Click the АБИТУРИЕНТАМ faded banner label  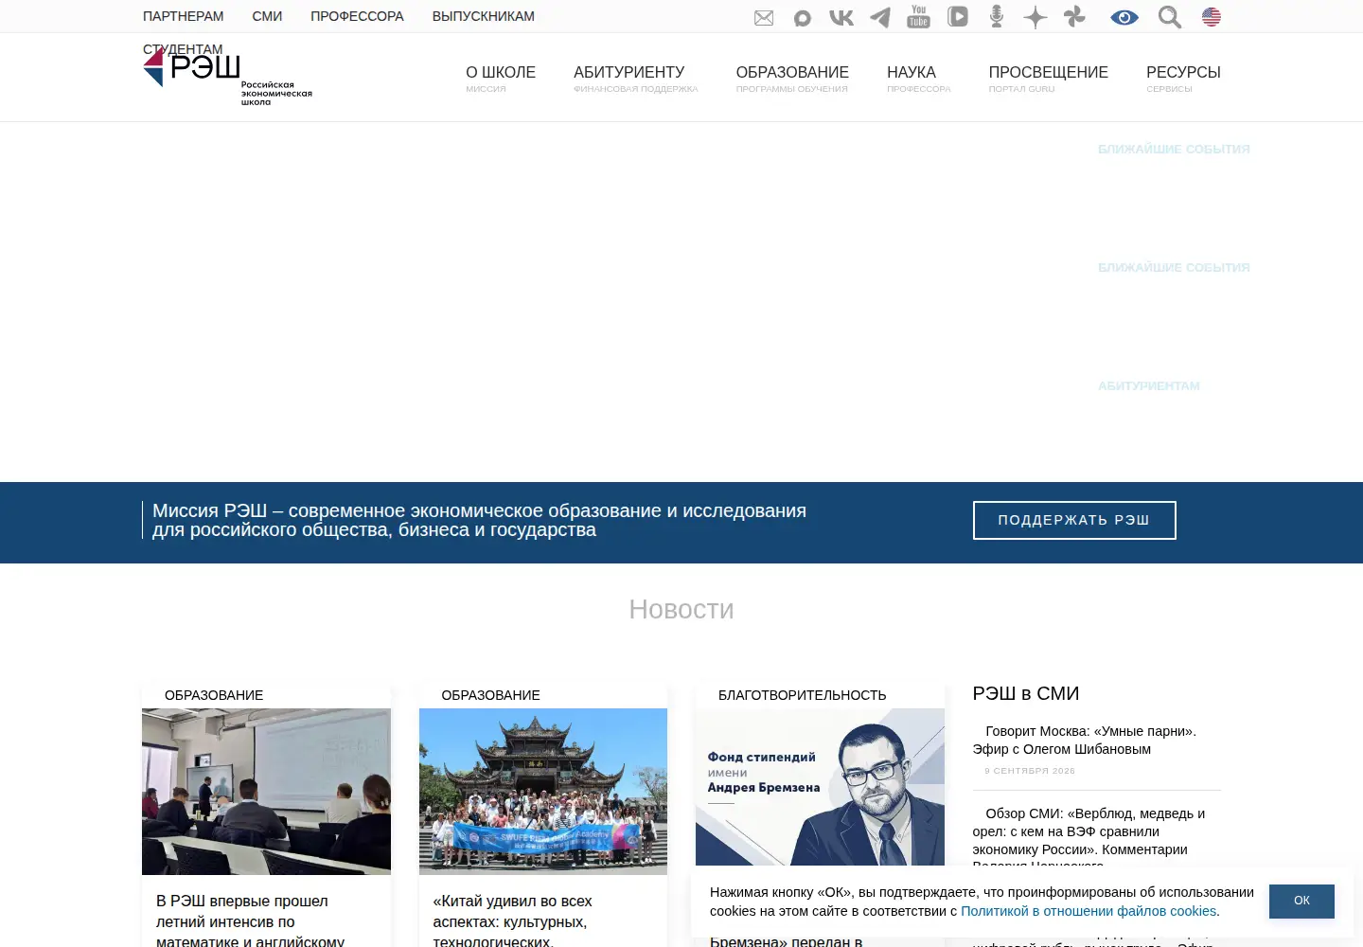(x=1149, y=385)
